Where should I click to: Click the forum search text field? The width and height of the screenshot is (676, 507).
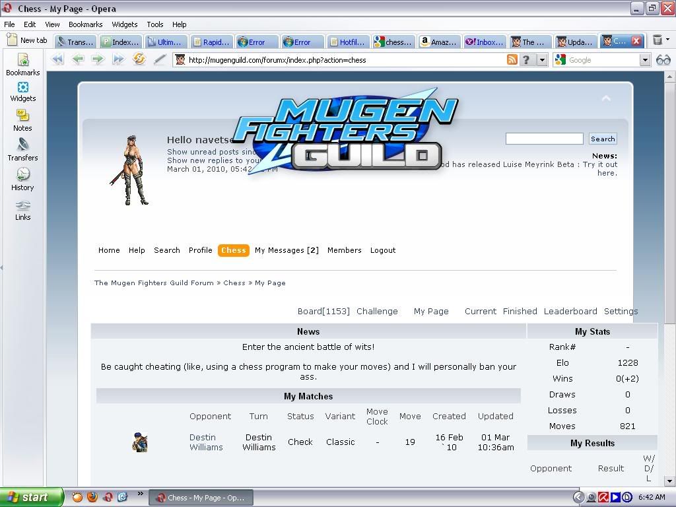pyautogui.click(x=544, y=139)
